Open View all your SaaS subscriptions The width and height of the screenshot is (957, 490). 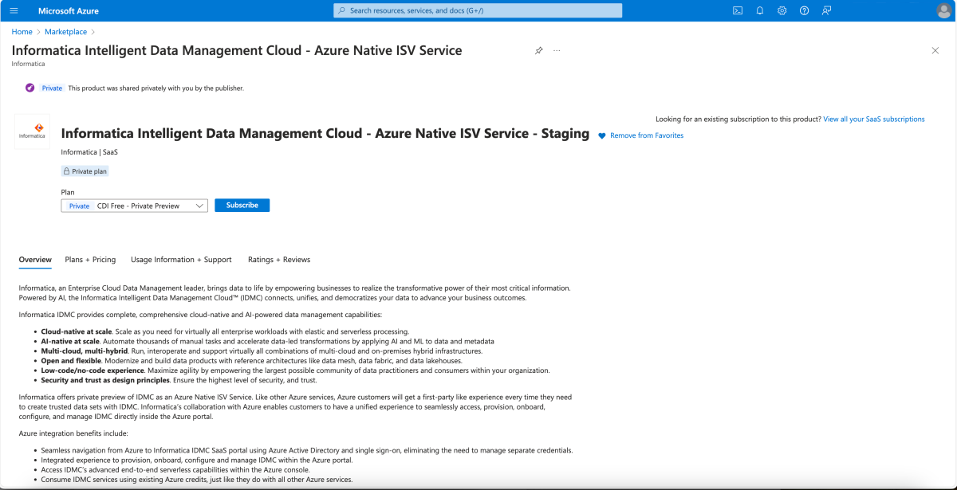(874, 119)
